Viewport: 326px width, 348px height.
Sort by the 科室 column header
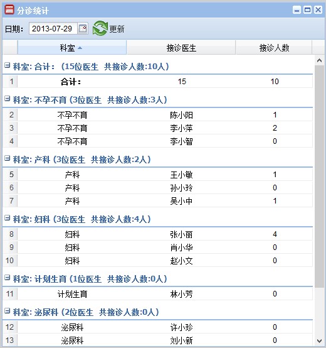coord(72,48)
